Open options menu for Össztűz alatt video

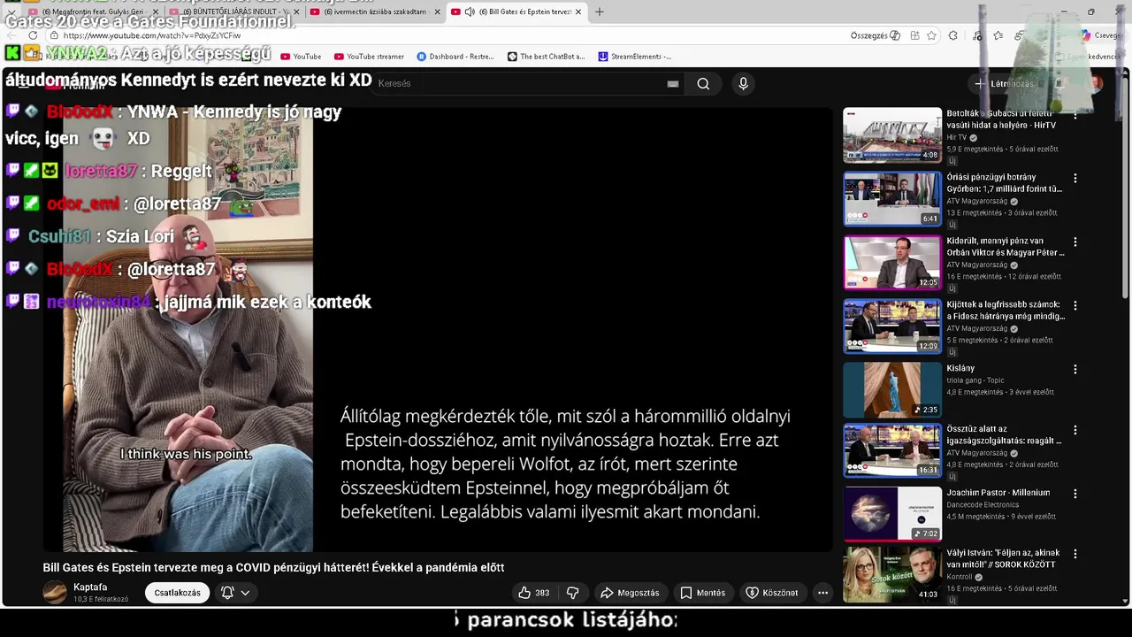(x=1075, y=431)
